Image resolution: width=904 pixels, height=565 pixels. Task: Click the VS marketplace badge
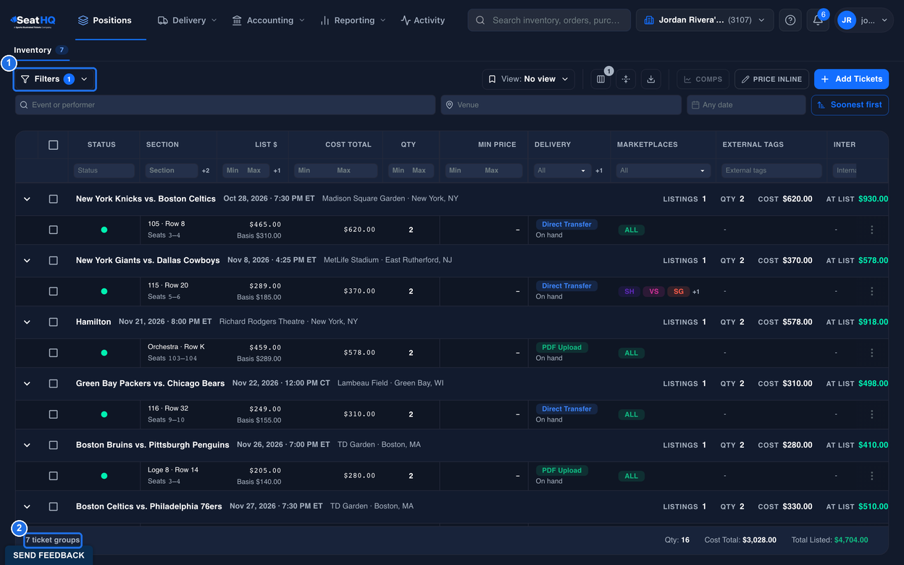[x=654, y=291]
